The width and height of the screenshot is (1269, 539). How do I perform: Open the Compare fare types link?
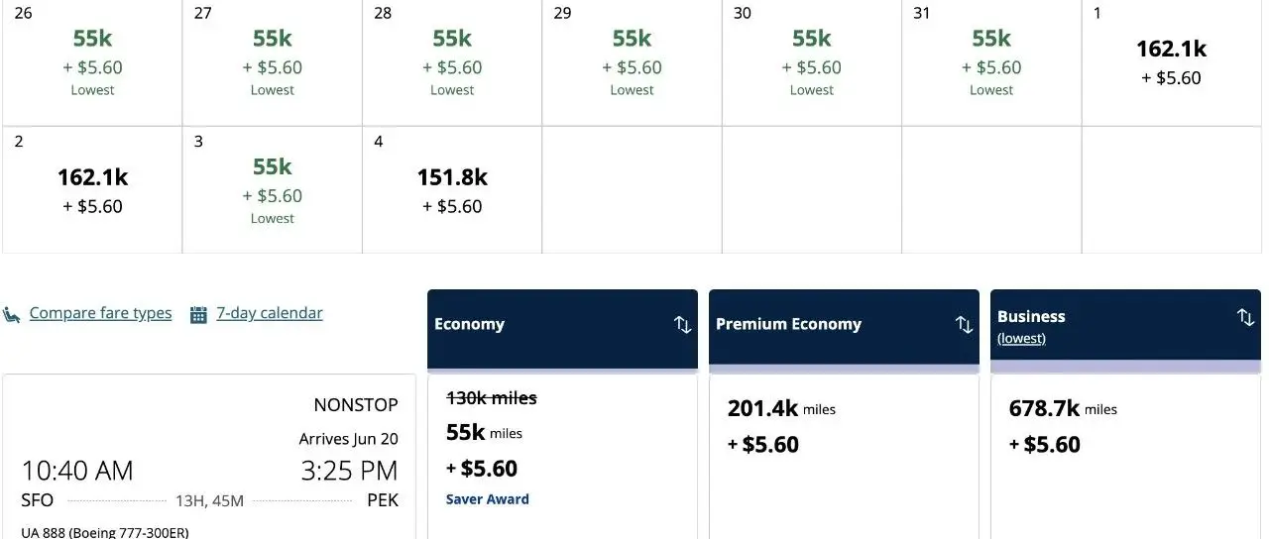point(100,313)
